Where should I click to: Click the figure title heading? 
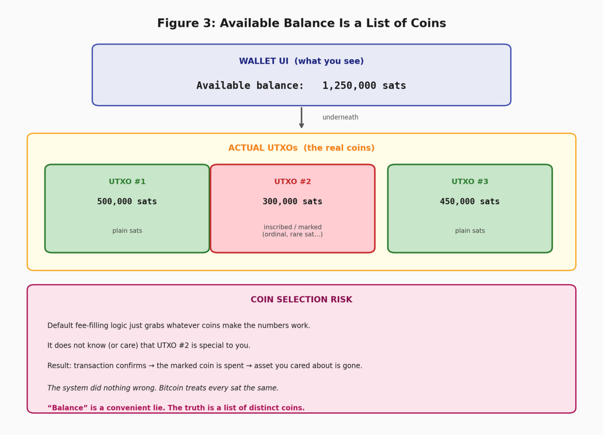click(301, 24)
